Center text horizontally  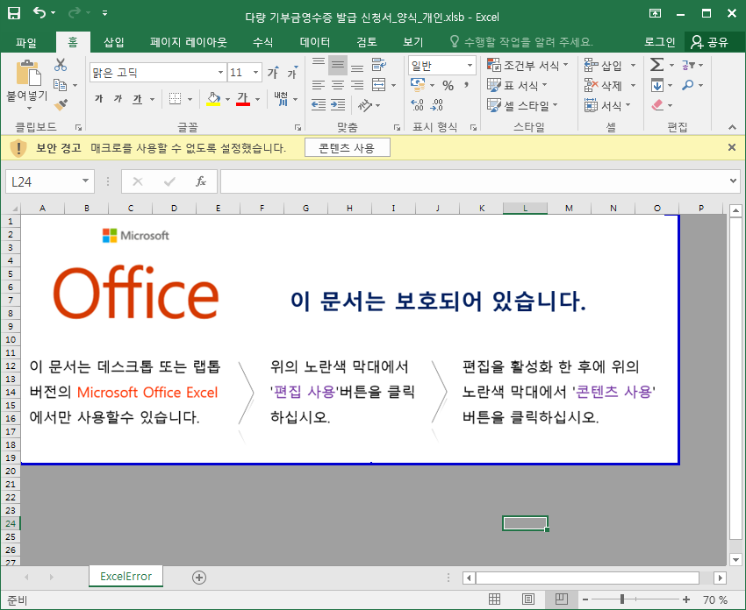pos(338,85)
